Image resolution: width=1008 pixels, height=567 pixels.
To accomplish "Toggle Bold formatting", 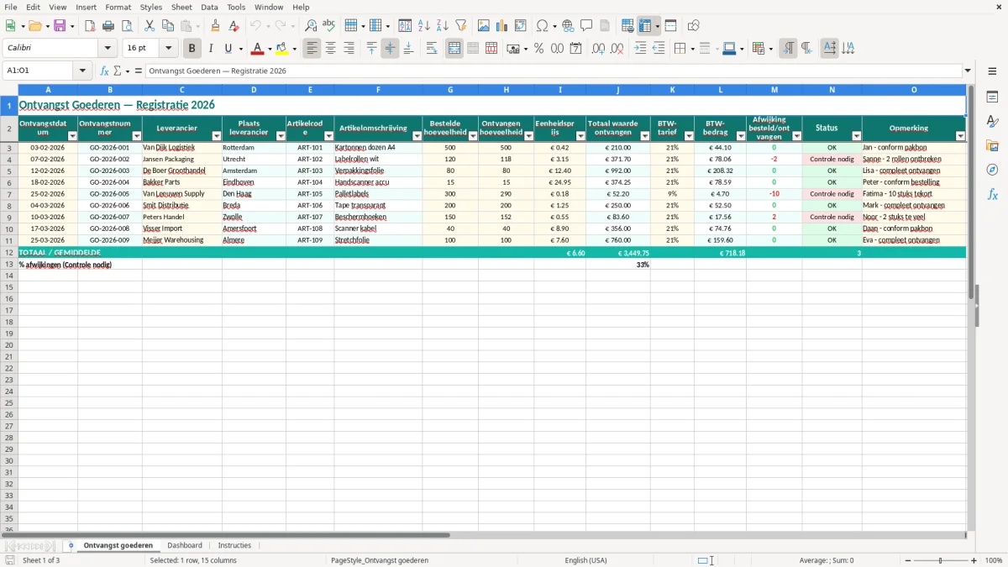I will pyautogui.click(x=192, y=49).
